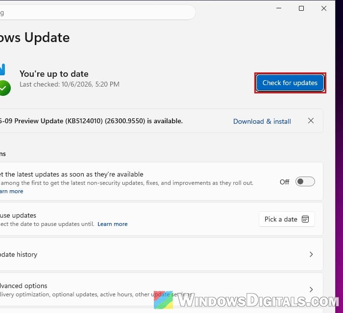Open the Advanced options row
The height and width of the screenshot is (313, 343).
coord(161,290)
